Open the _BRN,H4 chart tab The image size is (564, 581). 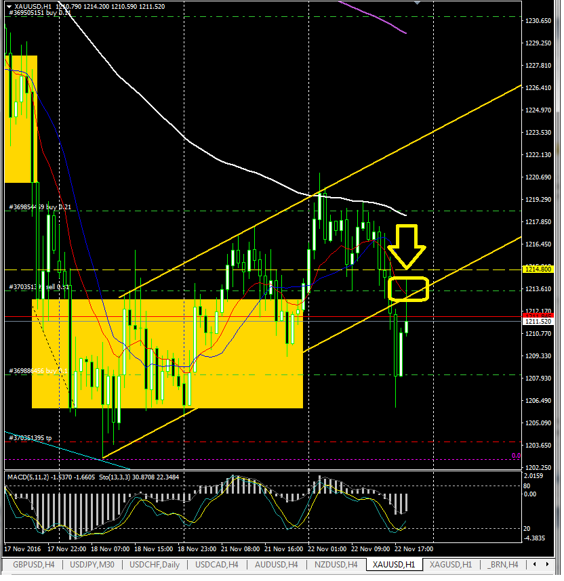(503, 565)
